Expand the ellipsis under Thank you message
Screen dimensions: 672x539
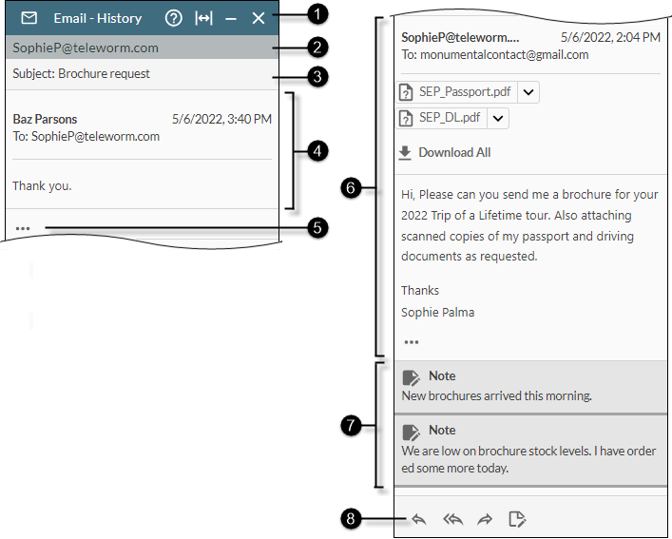pyautogui.click(x=23, y=228)
